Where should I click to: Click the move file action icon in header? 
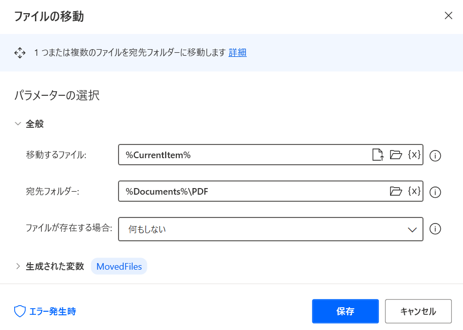(x=20, y=52)
